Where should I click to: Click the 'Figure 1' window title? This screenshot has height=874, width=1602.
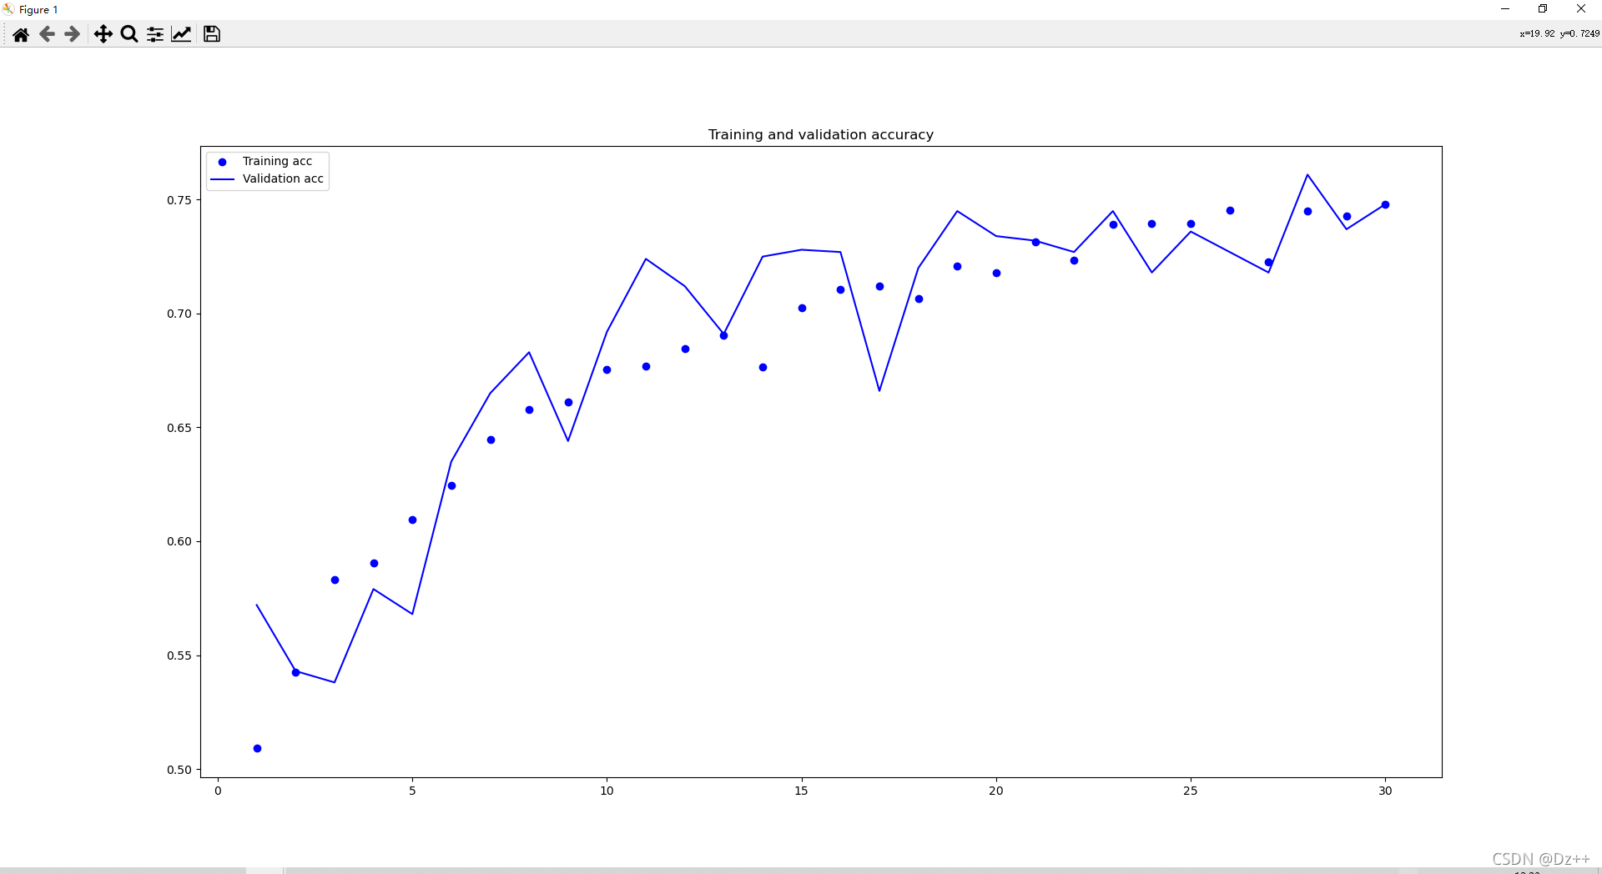(x=38, y=10)
